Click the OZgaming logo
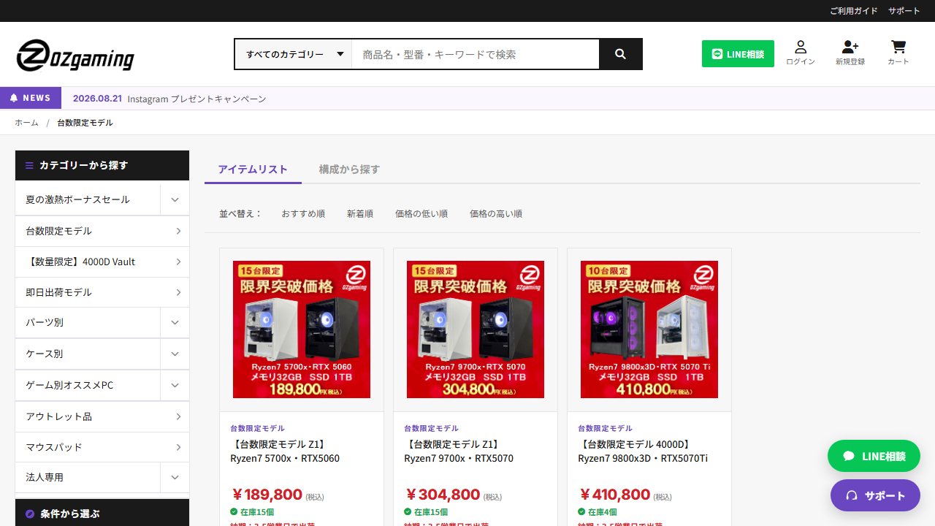This screenshot has width=935, height=526. (x=75, y=55)
